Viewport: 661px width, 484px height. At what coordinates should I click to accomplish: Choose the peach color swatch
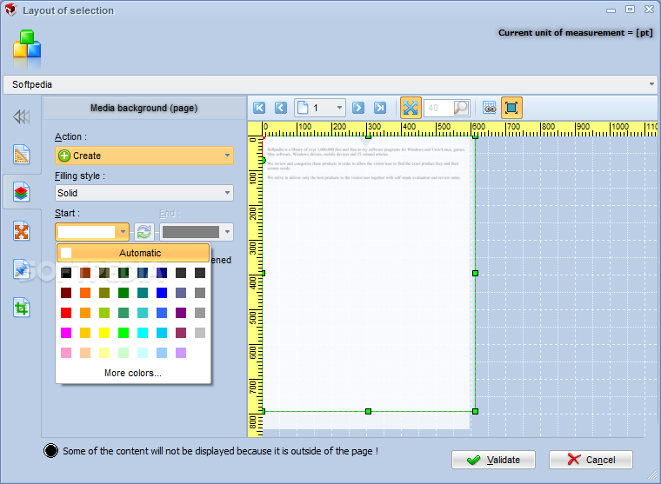point(85,353)
